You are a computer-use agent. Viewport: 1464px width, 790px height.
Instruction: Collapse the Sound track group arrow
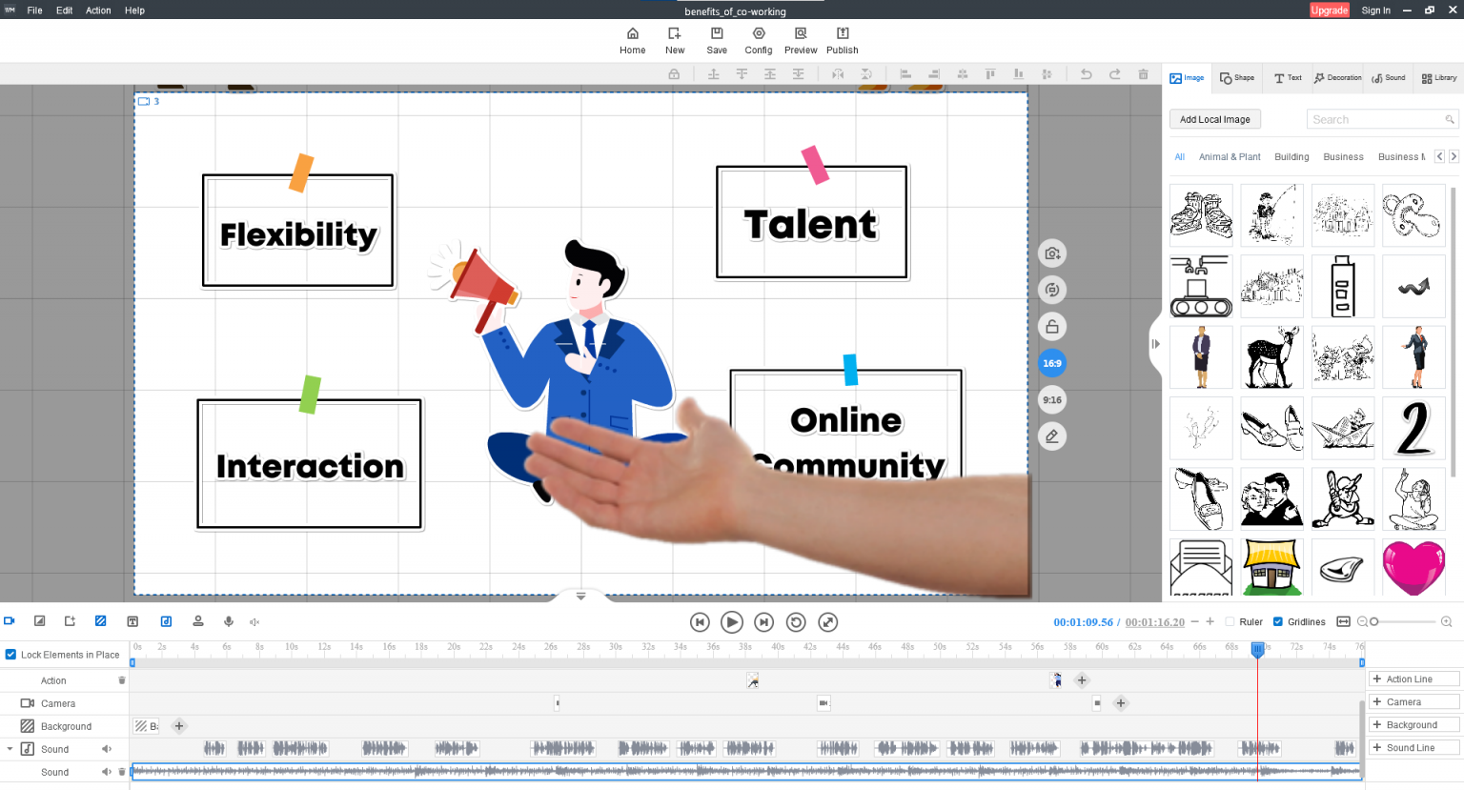(x=10, y=749)
